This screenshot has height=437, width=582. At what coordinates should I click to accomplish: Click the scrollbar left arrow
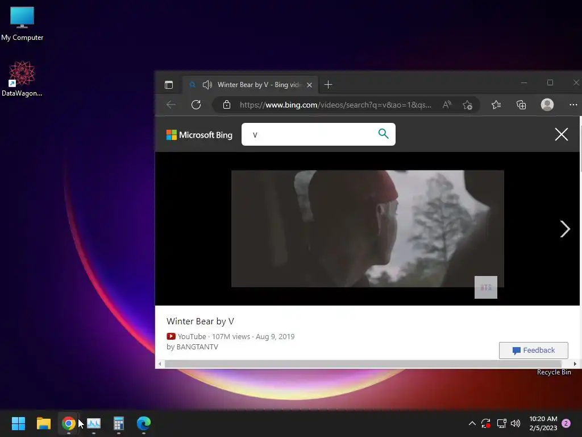pos(160,364)
